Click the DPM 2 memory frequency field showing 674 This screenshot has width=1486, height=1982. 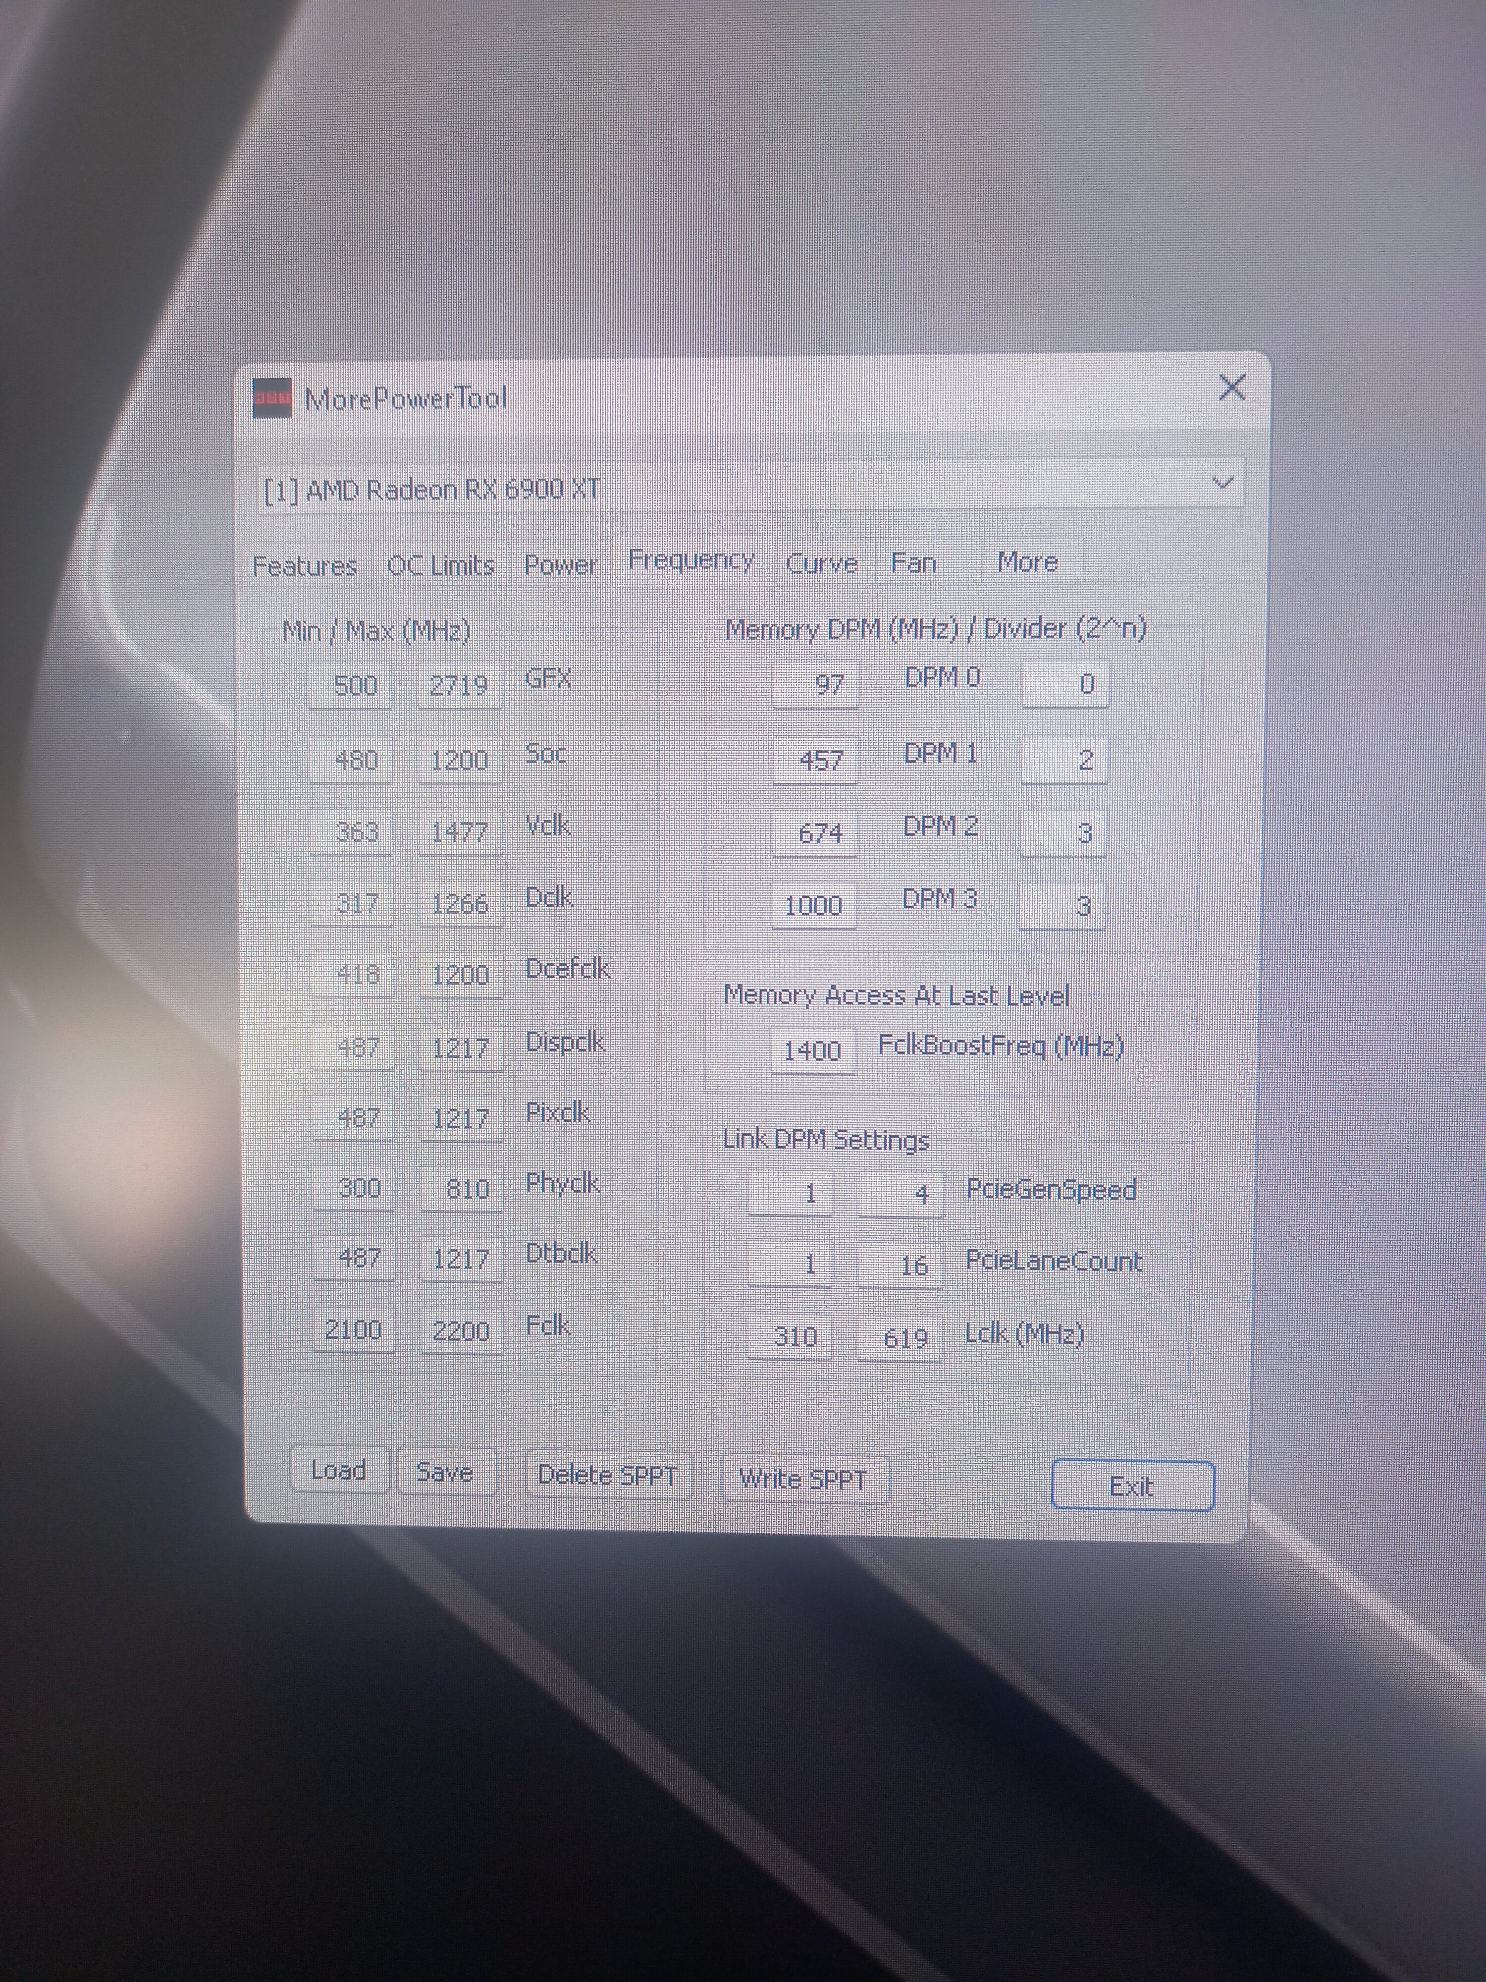814,833
